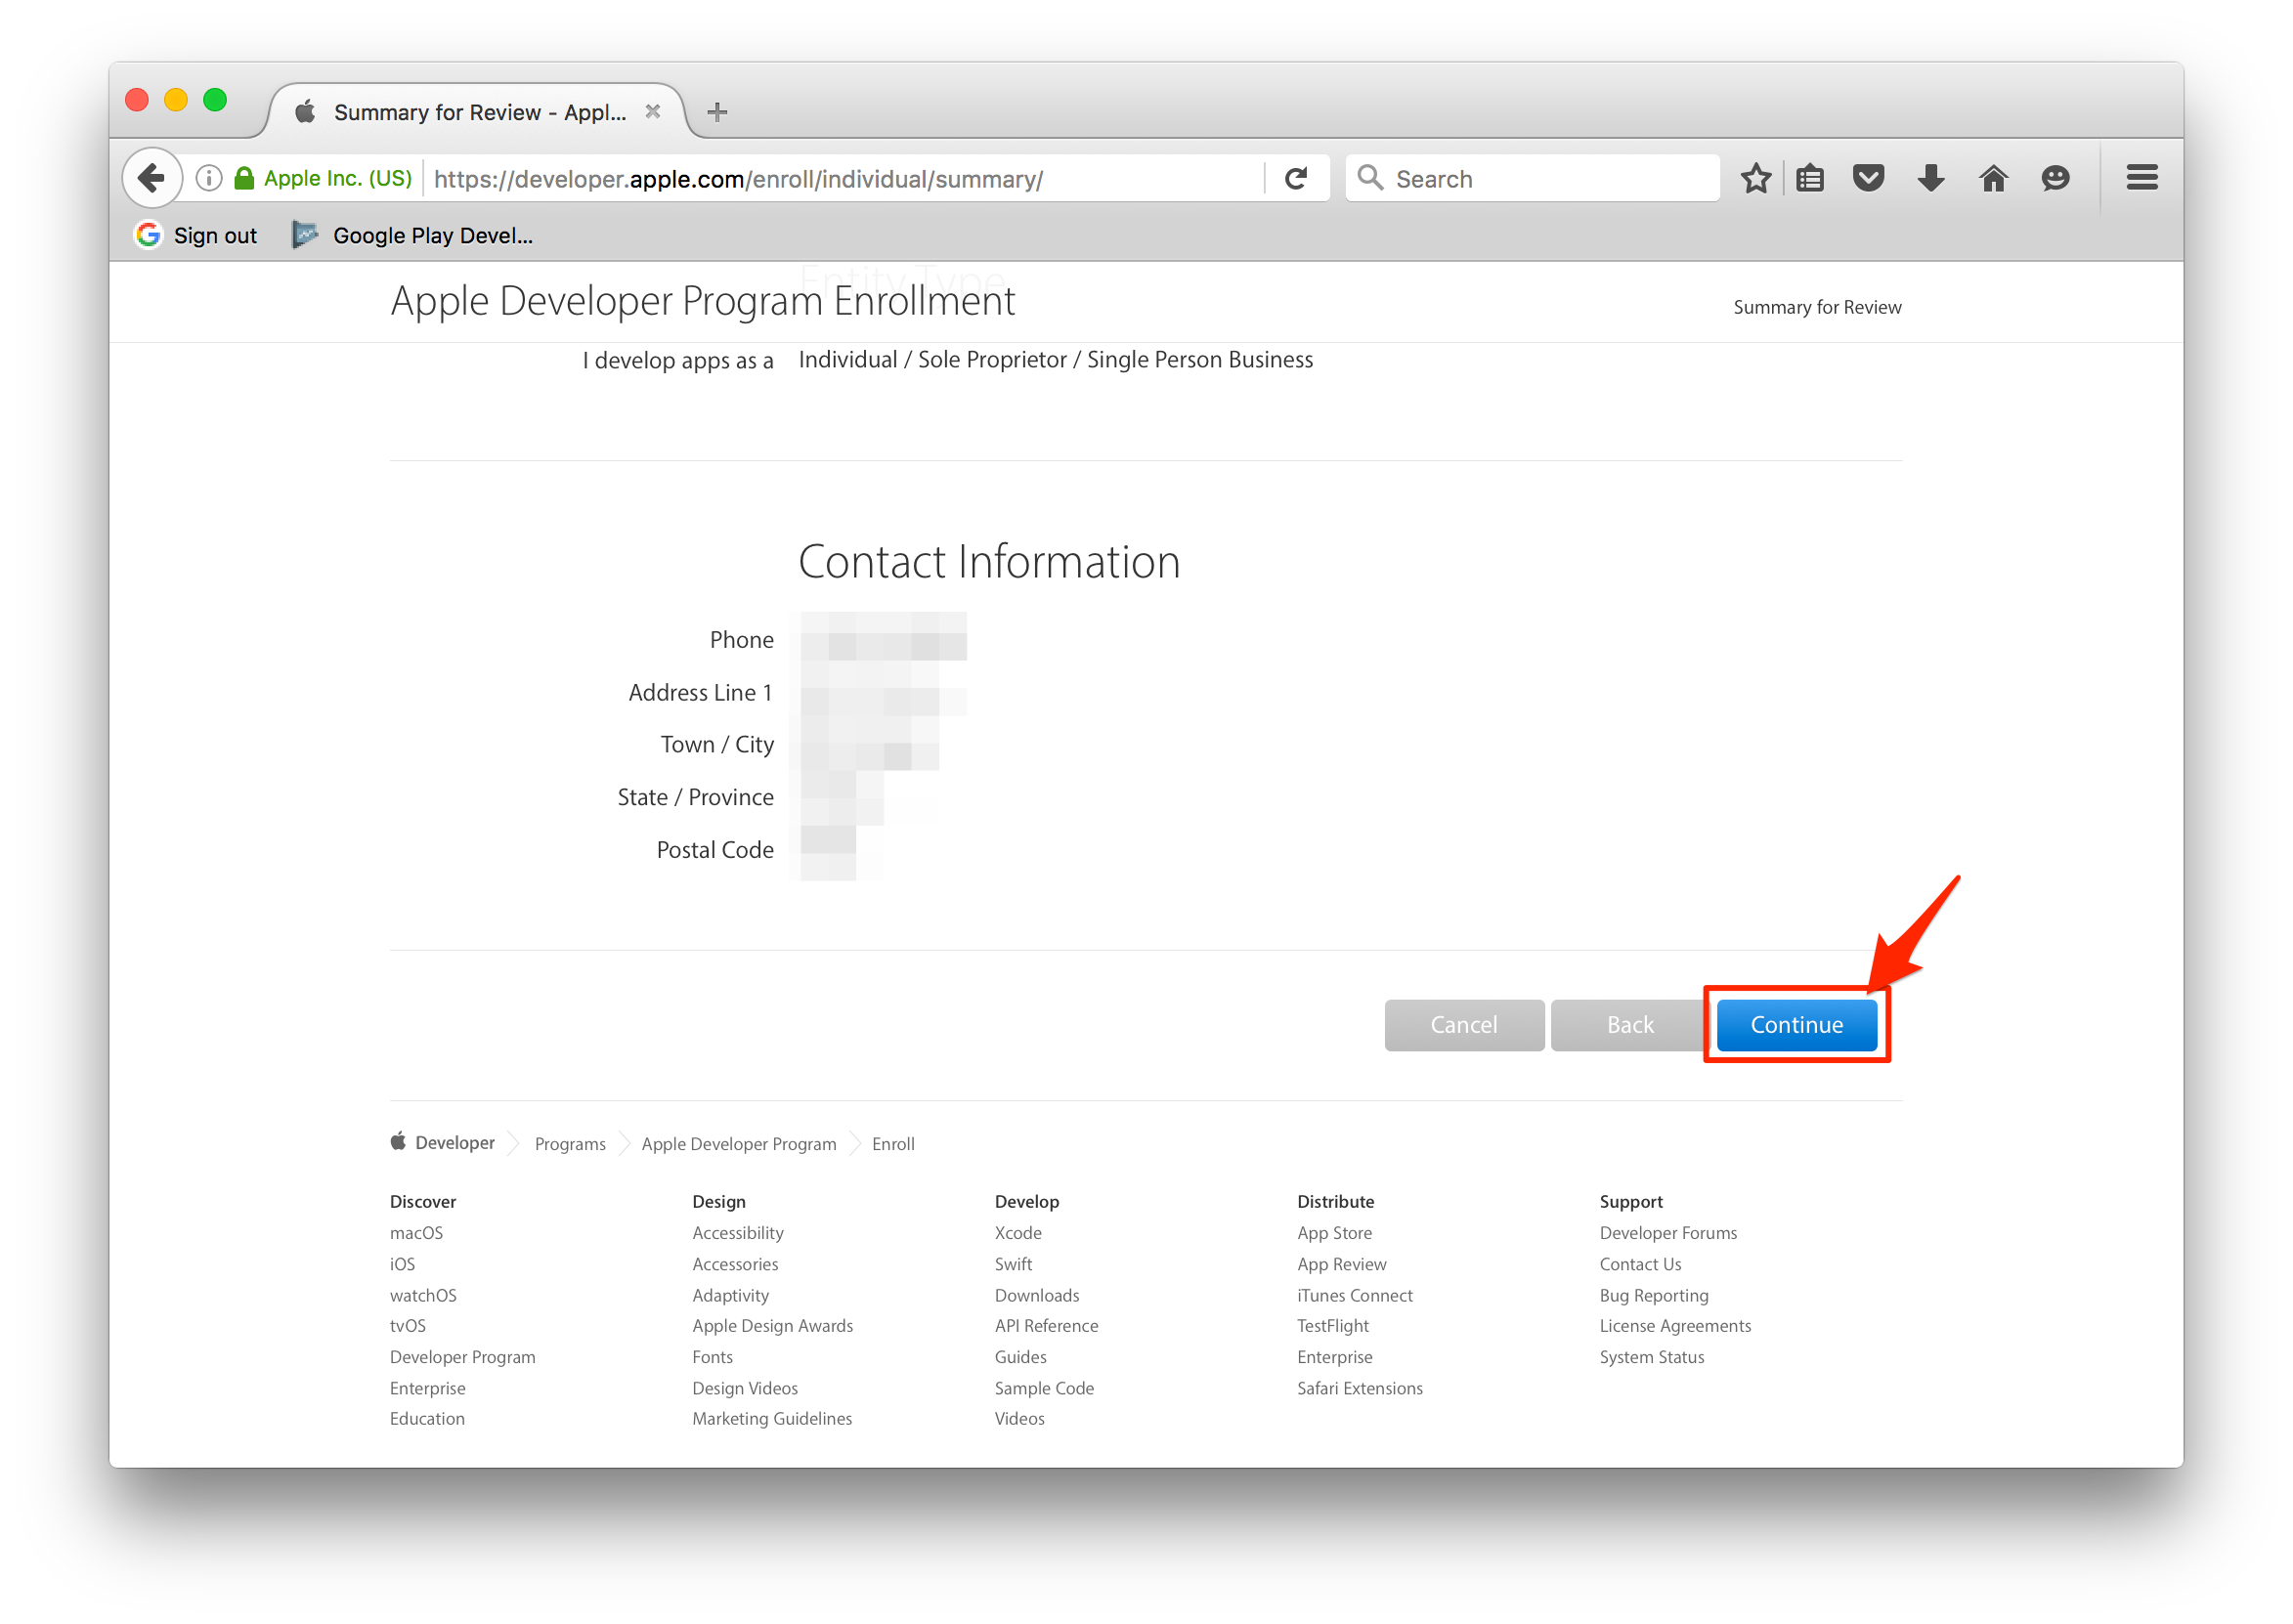Viewport: 2293px width, 1624px height.
Task: Click the home icon in toolbar
Action: pos(1993,179)
